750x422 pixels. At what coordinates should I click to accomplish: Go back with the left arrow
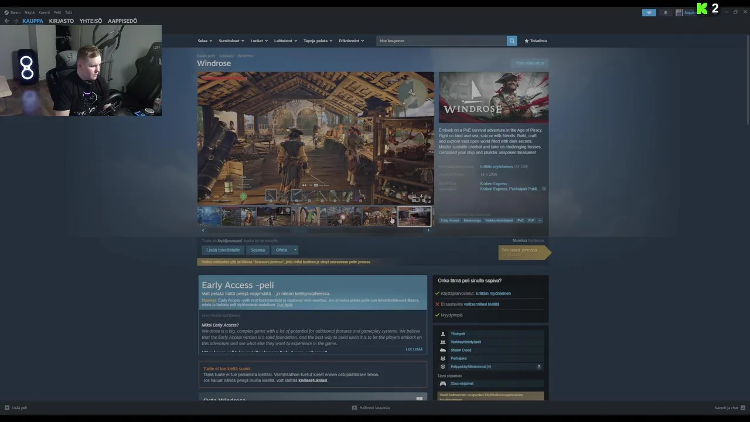click(x=7, y=21)
